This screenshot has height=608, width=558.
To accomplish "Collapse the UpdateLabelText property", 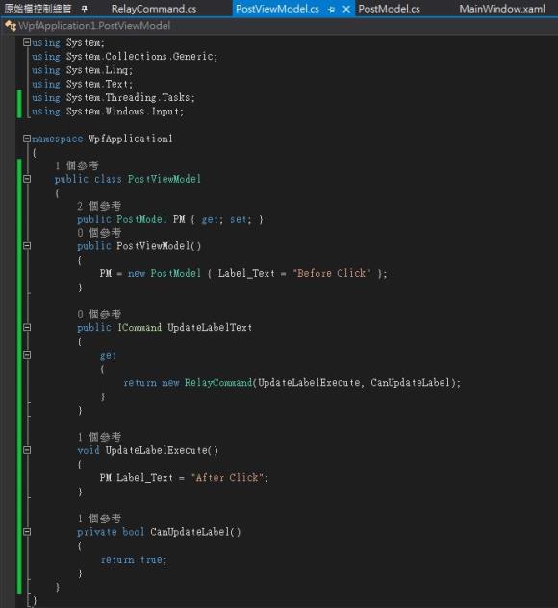I will (27, 327).
